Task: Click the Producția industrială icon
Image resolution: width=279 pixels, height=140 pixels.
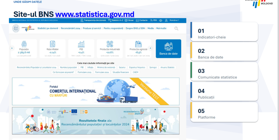Action: click(110, 44)
